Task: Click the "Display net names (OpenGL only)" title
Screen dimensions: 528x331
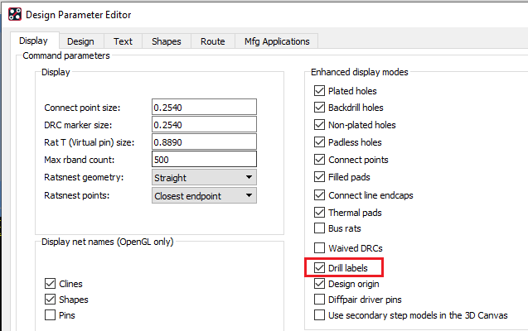Action: (108, 242)
